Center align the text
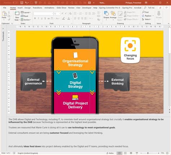 pyautogui.click(x=79, y=18)
